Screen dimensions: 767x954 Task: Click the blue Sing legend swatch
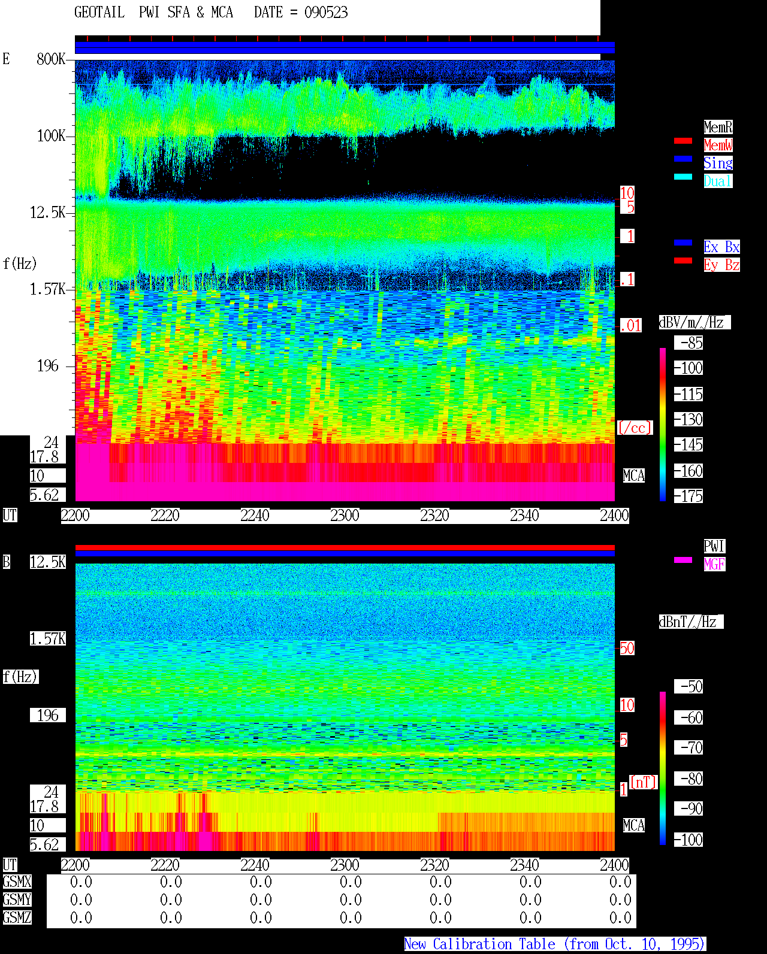pyautogui.click(x=683, y=159)
